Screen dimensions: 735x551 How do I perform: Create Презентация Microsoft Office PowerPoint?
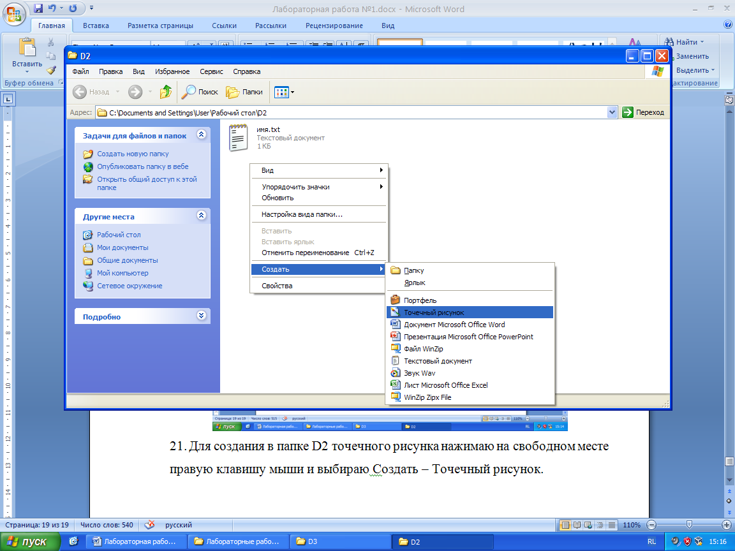click(x=470, y=337)
